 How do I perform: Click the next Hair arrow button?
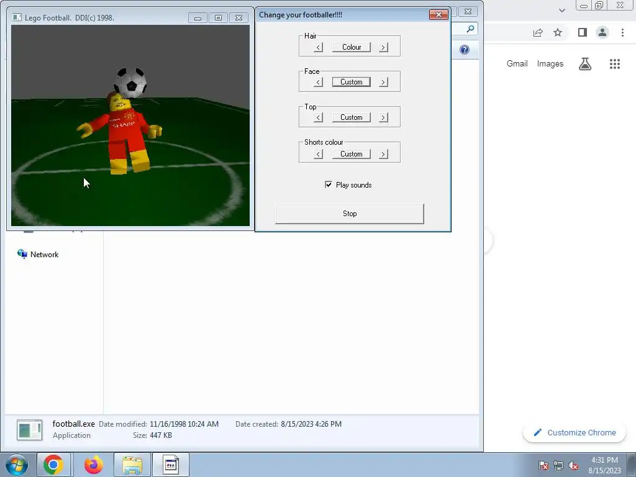click(x=383, y=47)
